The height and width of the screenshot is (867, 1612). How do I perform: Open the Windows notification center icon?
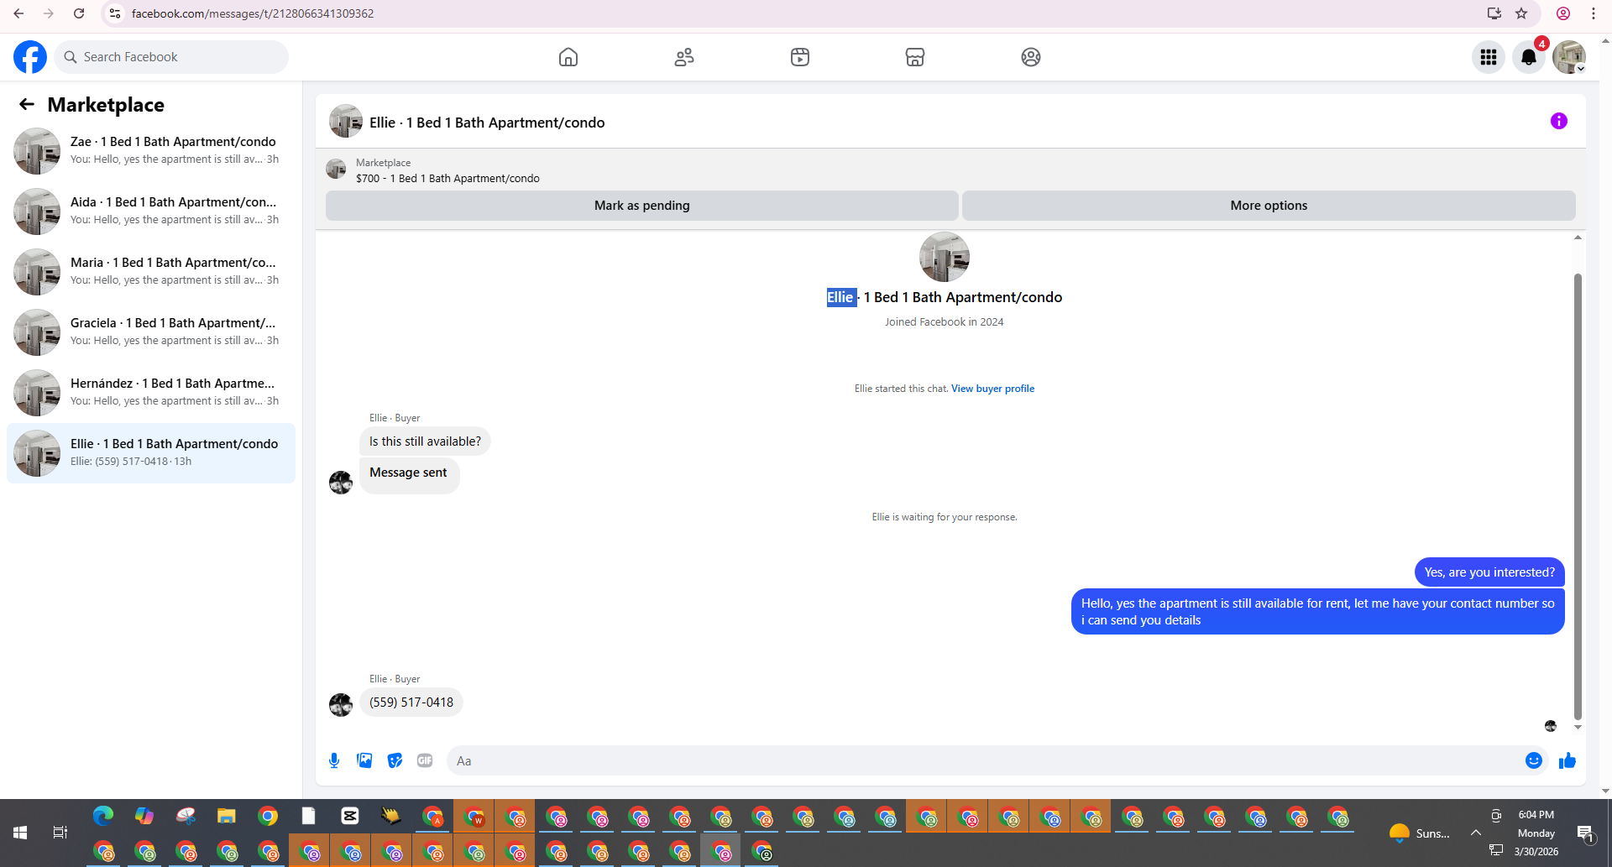tap(1585, 833)
